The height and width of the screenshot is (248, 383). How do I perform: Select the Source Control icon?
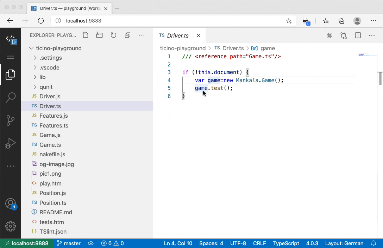coord(11,120)
